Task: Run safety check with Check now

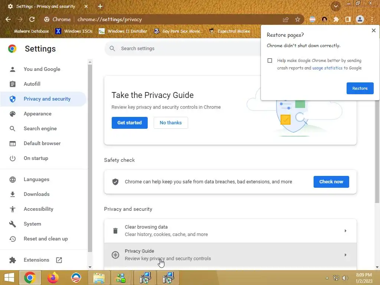Action: coord(331,182)
